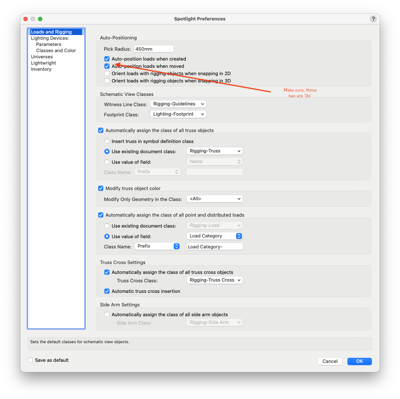This screenshot has height=399, width=400.
Task: Click the help question mark icon
Action: click(373, 19)
